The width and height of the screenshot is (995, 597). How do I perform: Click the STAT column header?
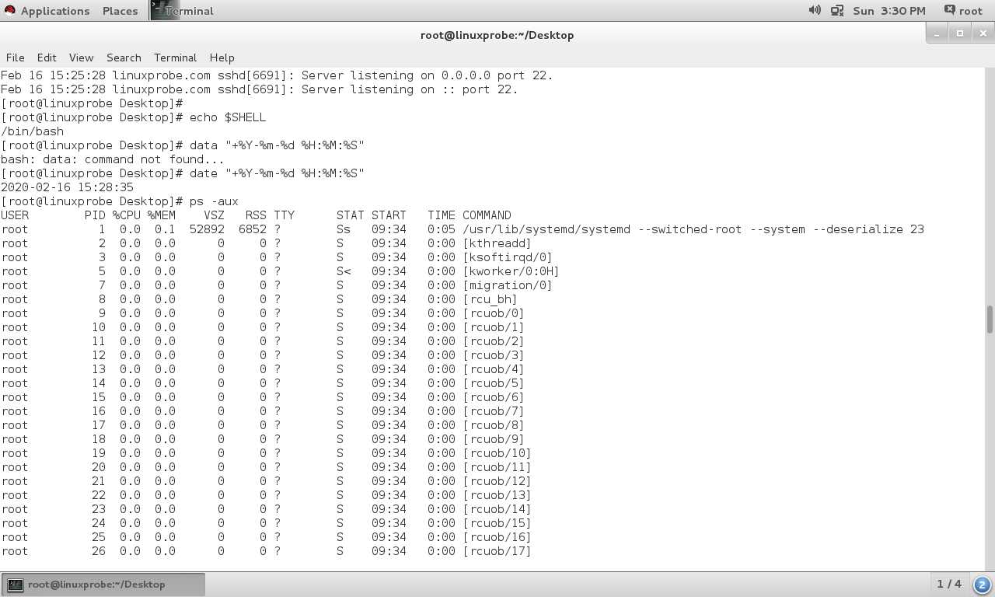tap(351, 215)
